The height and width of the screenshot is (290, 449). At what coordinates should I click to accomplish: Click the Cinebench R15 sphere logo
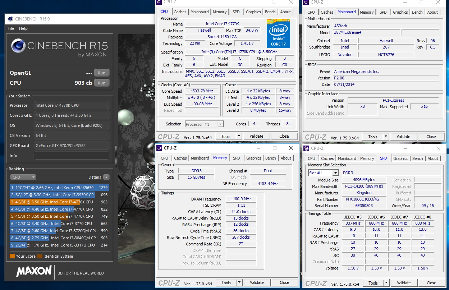18,46
